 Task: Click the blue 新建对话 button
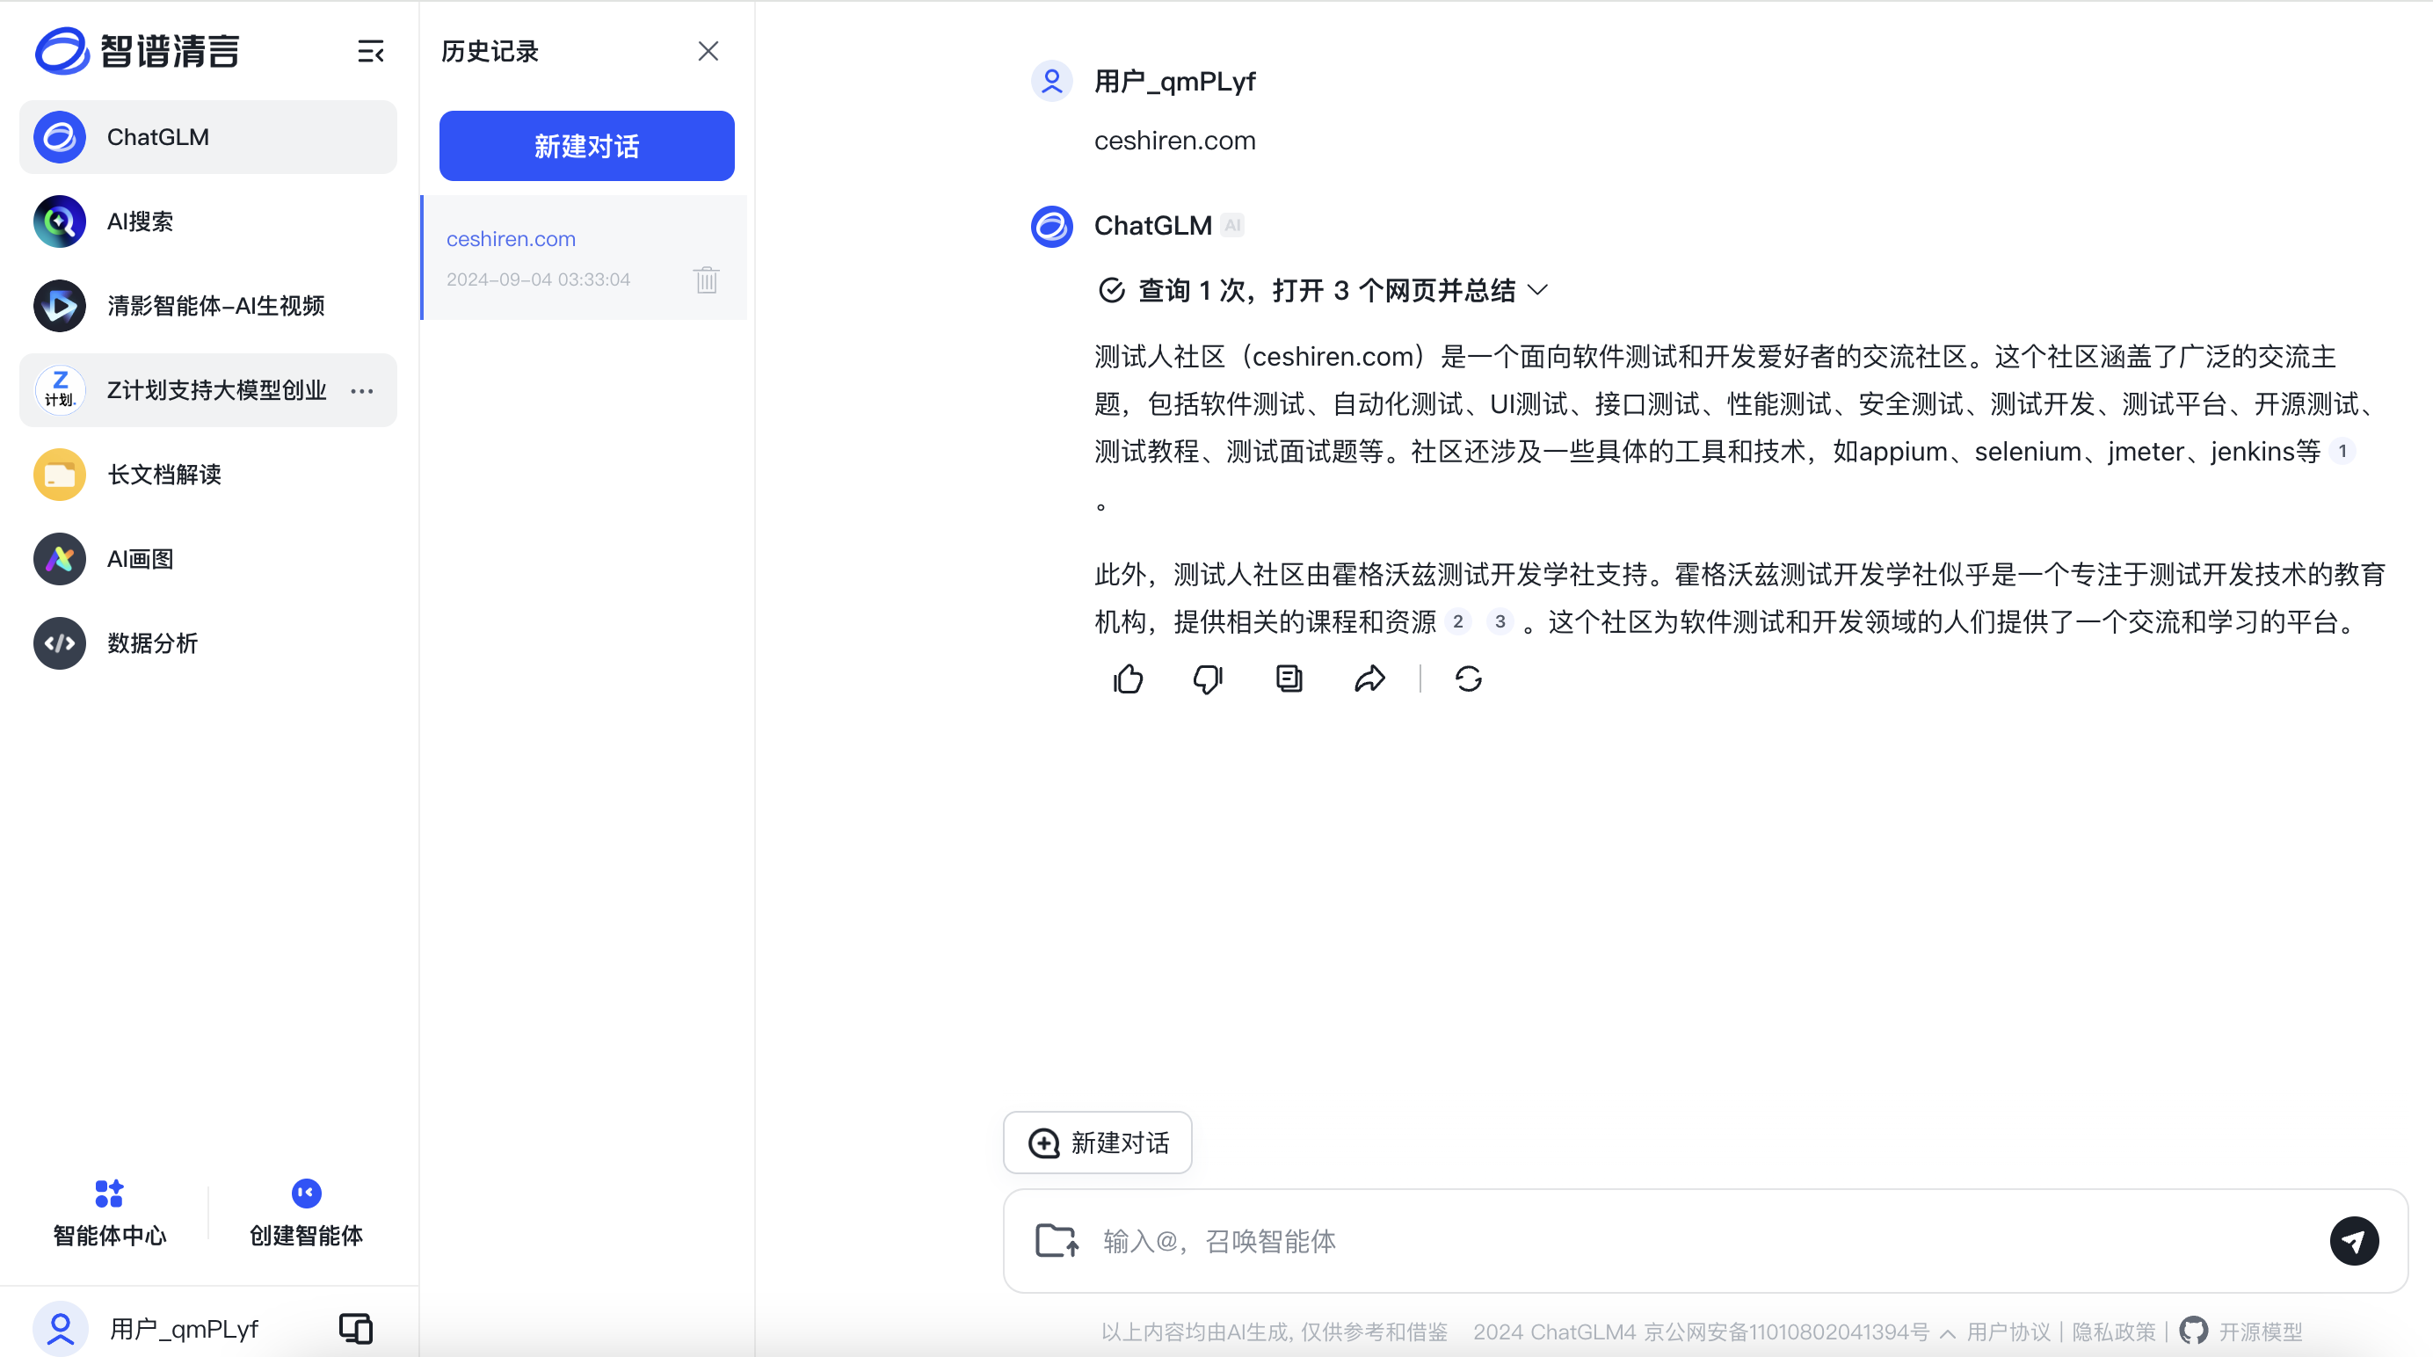[586, 145]
